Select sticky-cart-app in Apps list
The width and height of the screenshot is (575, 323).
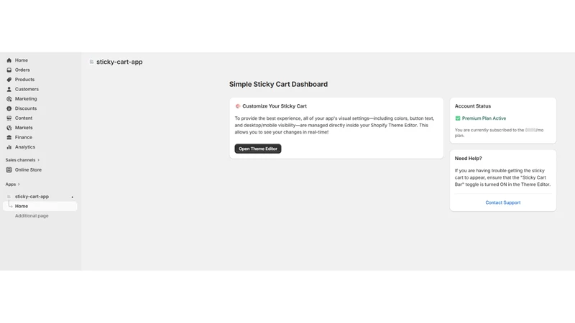(x=32, y=197)
